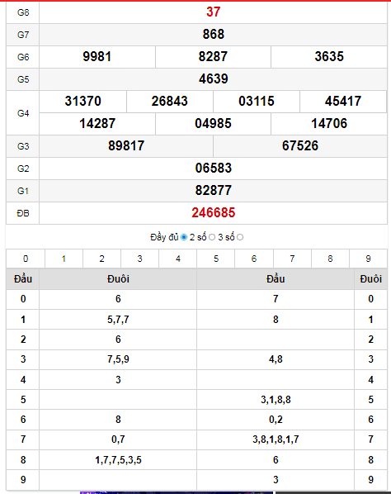The height and width of the screenshot is (494, 391).
Task: Click the G4 number 03115
Action: click(257, 101)
